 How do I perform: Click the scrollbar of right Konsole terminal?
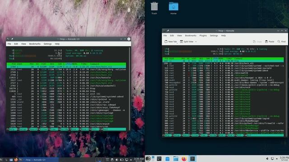pos(286,91)
